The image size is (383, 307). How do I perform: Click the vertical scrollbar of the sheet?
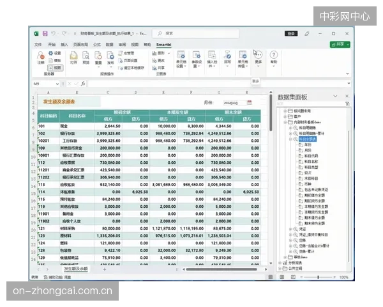pyautogui.click(x=271, y=113)
